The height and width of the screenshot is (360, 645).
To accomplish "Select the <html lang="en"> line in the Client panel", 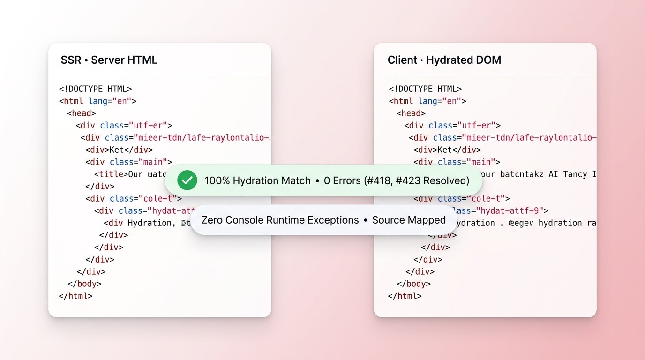I will (x=427, y=101).
